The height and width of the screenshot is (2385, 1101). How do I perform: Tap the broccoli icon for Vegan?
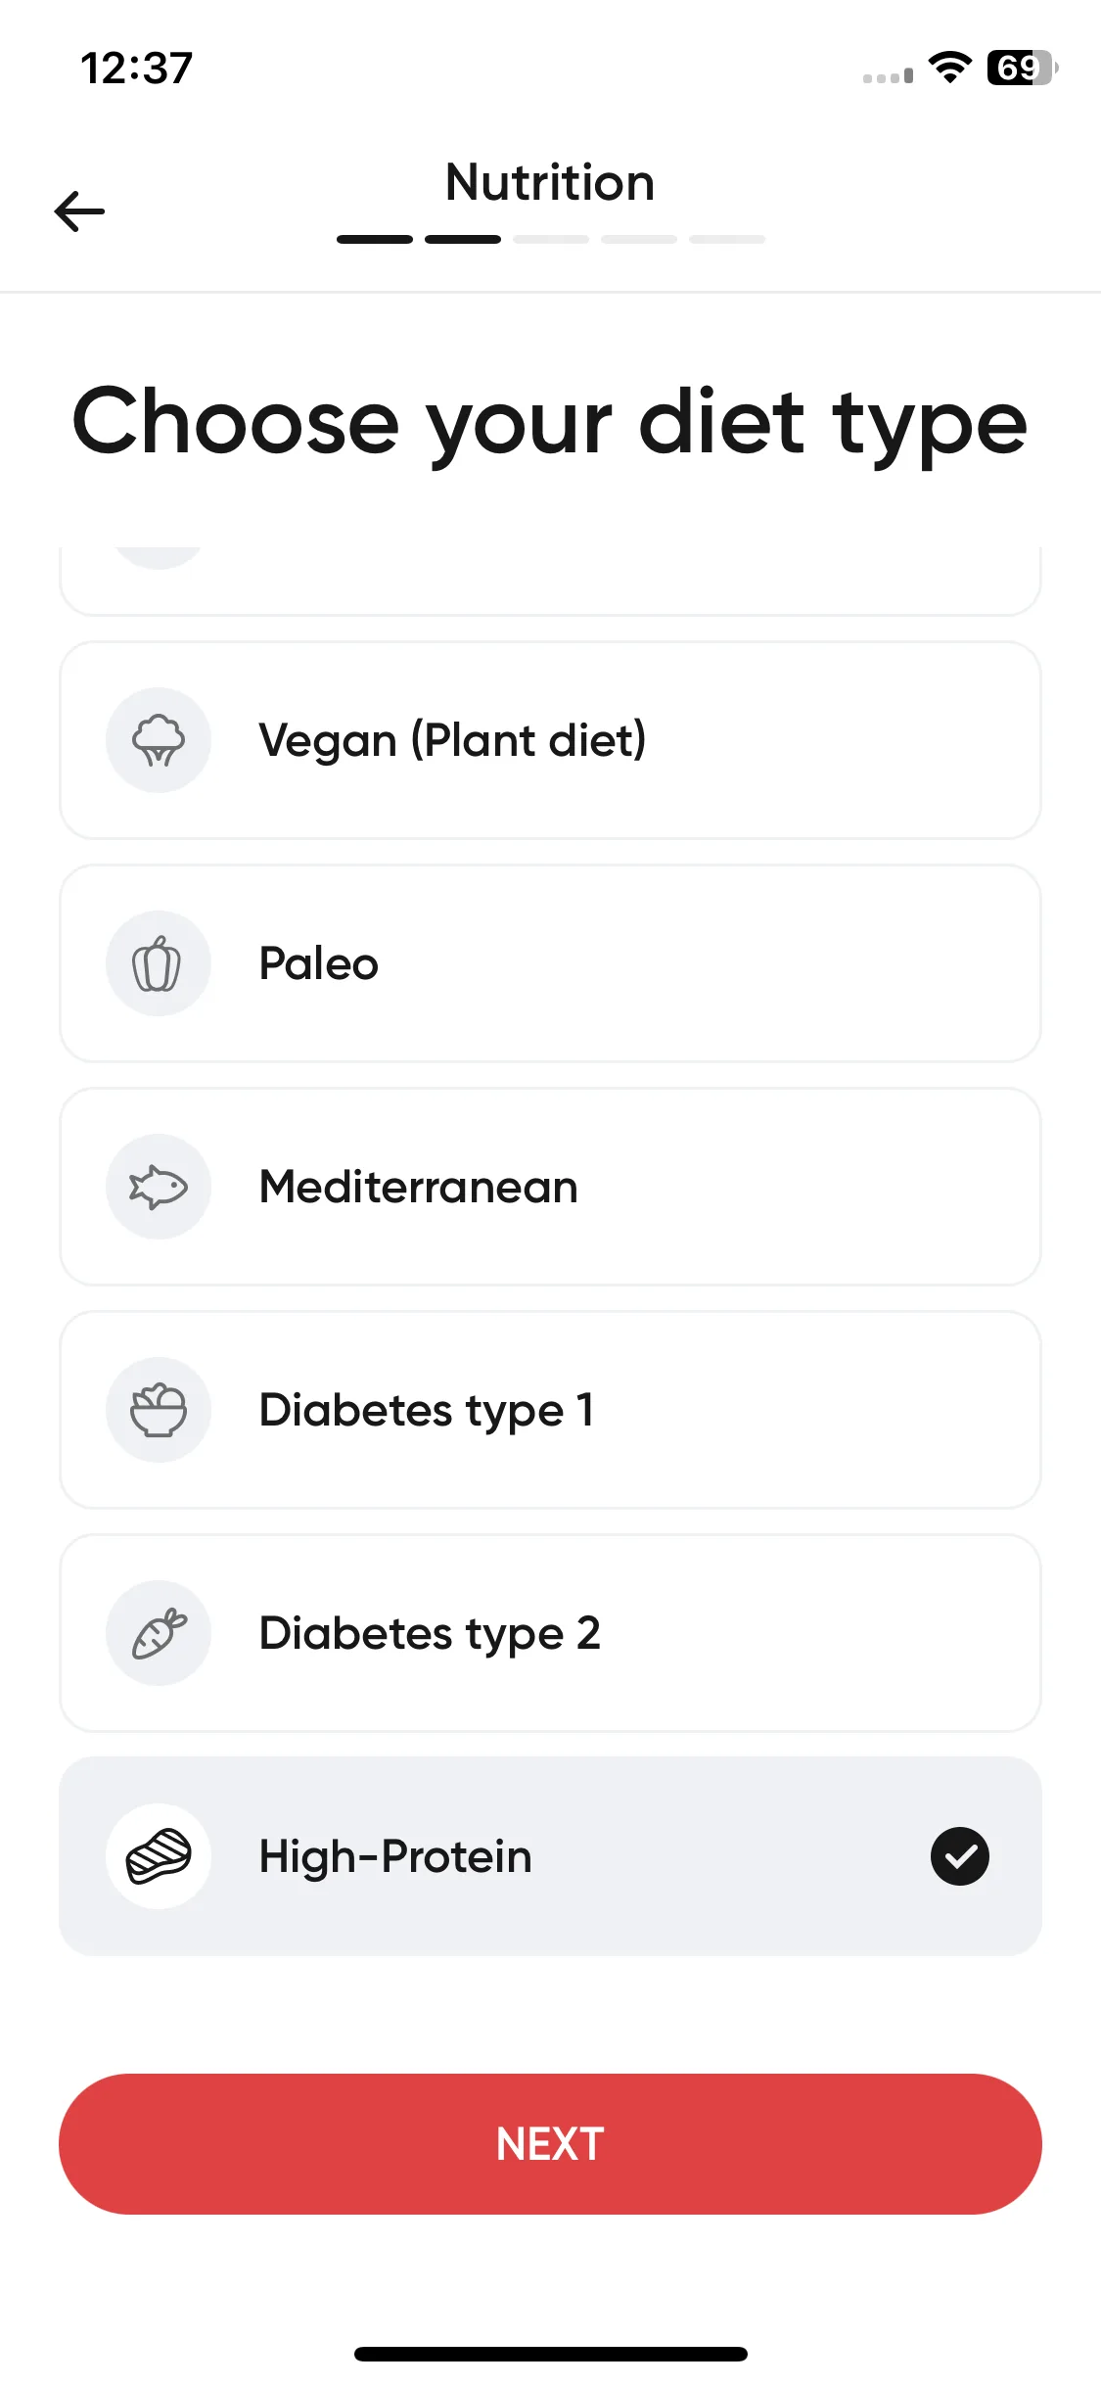[x=159, y=740]
